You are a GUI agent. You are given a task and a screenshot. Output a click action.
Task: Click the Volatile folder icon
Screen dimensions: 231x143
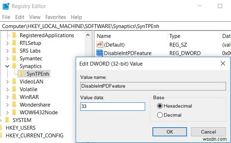(x=14, y=89)
